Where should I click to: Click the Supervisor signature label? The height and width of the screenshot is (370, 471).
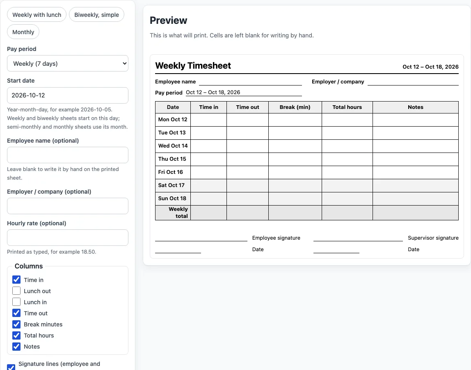coord(433,238)
